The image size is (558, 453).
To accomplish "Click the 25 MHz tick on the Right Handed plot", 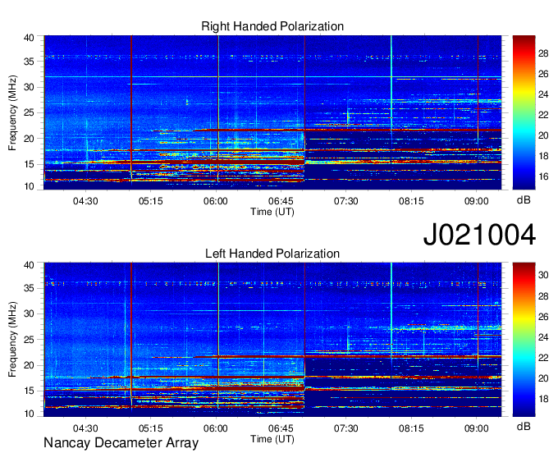I will pos(29,112).
